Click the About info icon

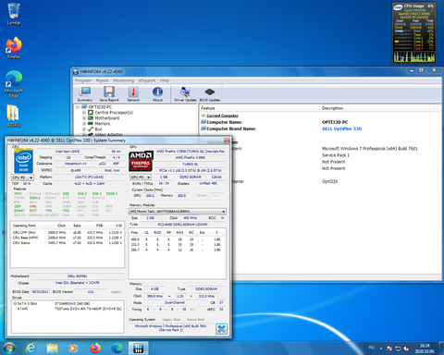[157, 93]
